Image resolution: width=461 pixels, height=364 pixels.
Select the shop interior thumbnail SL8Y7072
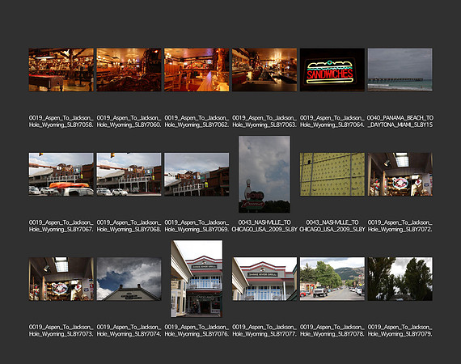click(x=400, y=174)
